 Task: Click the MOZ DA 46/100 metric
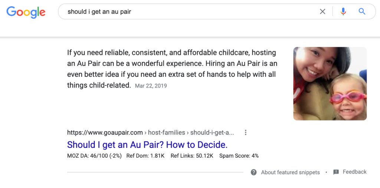click(94, 156)
